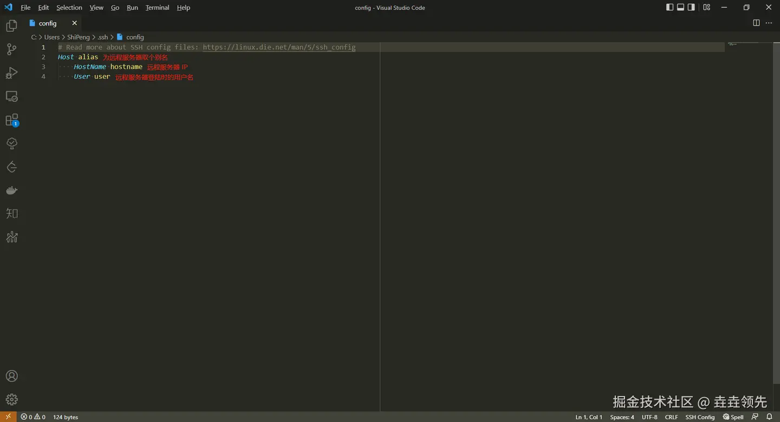The image size is (780, 422).
Task: Expand the ShiPeng breadcrumb segment
Action: [79, 37]
